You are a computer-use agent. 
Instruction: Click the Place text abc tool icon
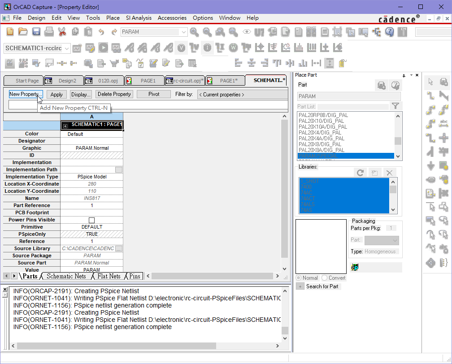click(x=443, y=123)
